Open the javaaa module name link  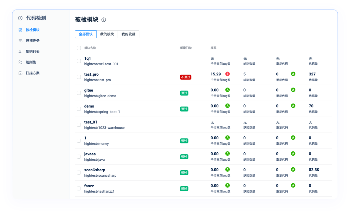pyautogui.click(x=90, y=154)
